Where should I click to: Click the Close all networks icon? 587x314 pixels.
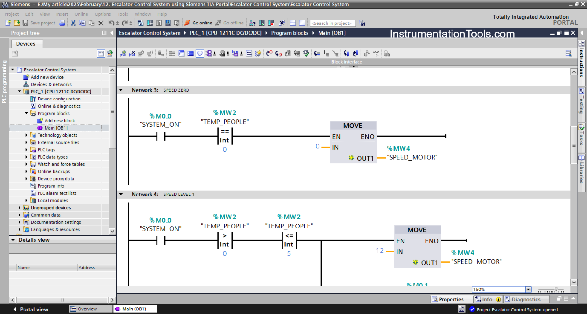(190, 53)
